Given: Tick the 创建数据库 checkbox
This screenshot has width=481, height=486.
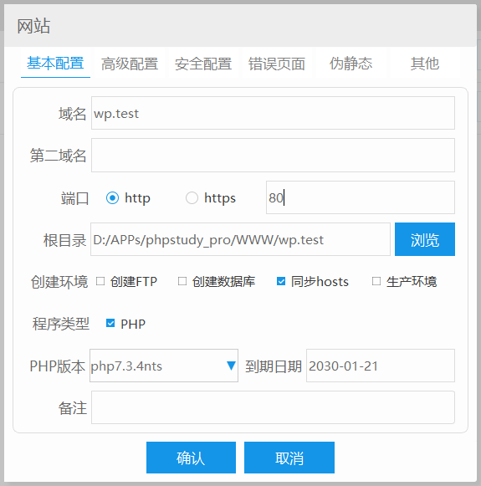Looking at the screenshot, I should (182, 281).
